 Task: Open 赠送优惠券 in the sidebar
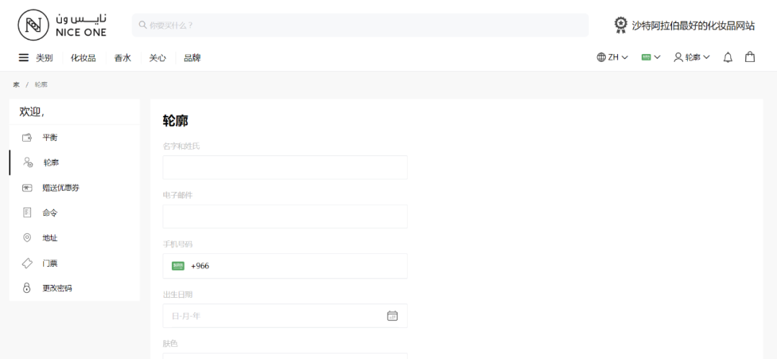pyautogui.click(x=60, y=188)
